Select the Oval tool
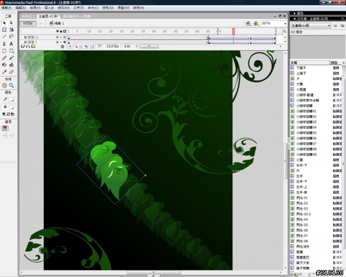The image size is (346, 277). (4, 51)
